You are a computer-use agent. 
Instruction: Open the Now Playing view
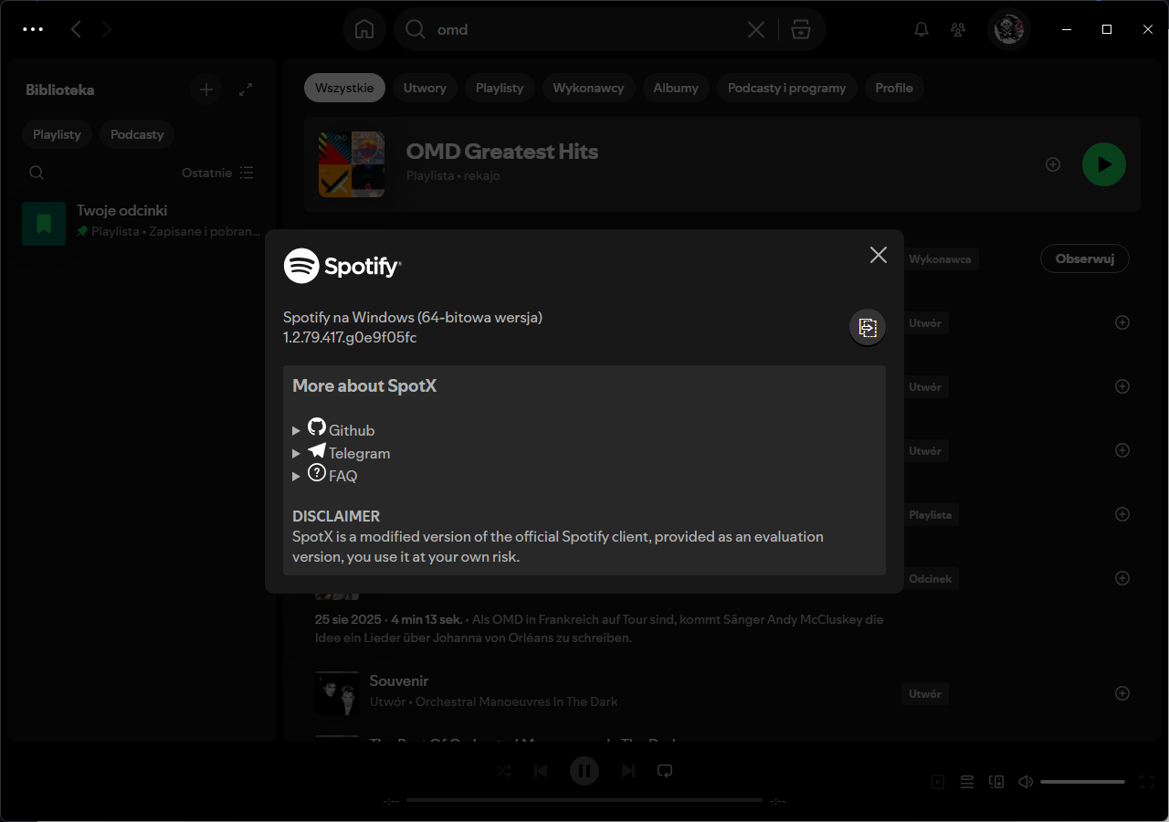tap(938, 782)
